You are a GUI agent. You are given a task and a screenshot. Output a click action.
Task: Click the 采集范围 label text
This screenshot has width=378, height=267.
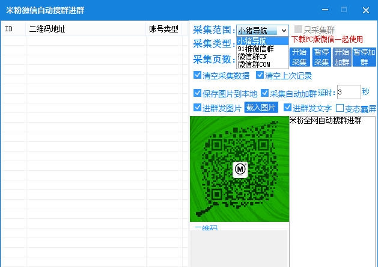pos(214,30)
